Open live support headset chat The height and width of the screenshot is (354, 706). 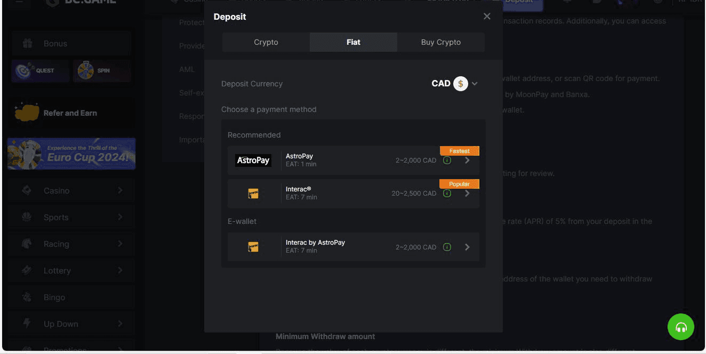point(681,327)
